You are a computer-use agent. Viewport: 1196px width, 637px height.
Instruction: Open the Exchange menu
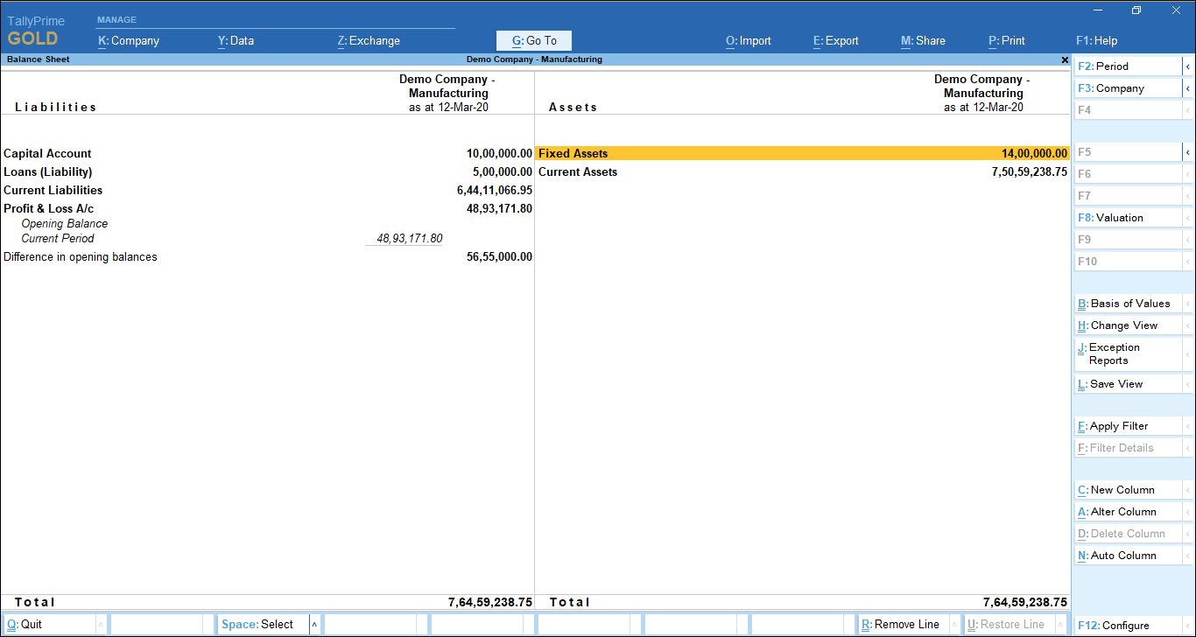coord(368,40)
